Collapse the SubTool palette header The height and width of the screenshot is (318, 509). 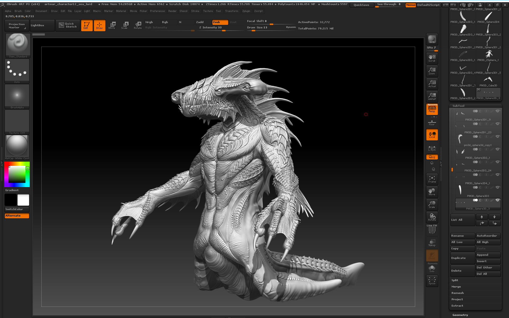point(458,106)
